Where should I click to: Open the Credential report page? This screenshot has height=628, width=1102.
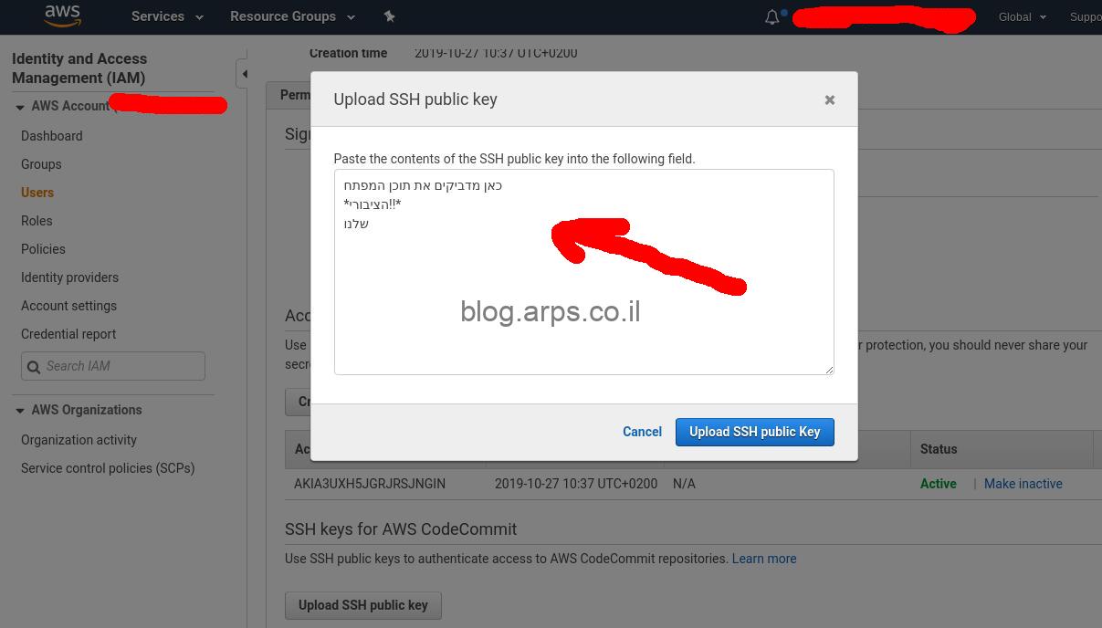[68, 334]
